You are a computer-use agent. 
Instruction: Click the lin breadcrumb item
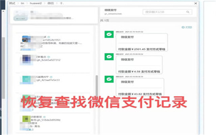22,3
